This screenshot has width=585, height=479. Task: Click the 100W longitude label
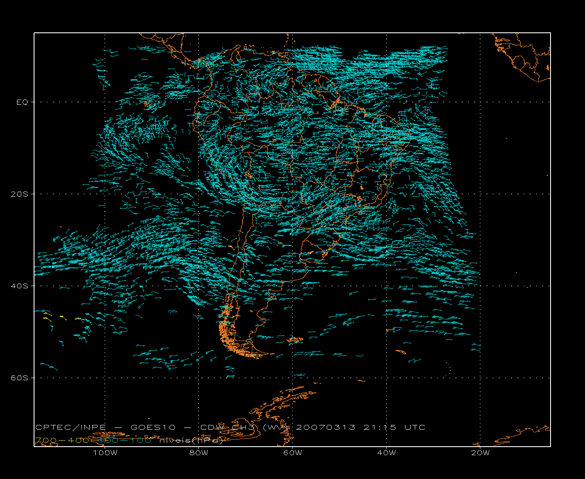pyautogui.click(x=105, y=453)
